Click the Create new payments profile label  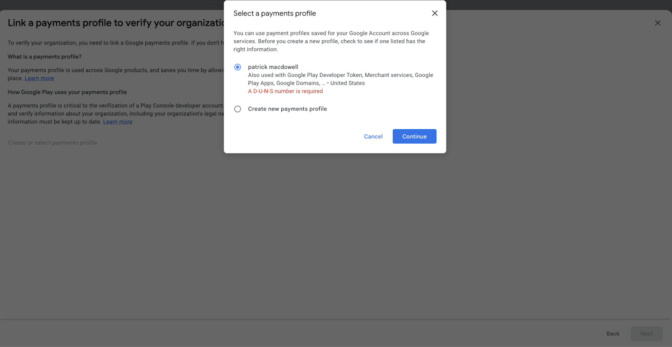tap(287, 109)
